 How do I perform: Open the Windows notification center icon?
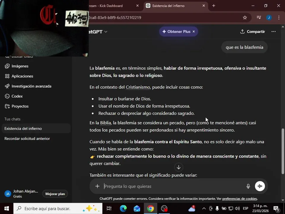[x=276, y=209]
